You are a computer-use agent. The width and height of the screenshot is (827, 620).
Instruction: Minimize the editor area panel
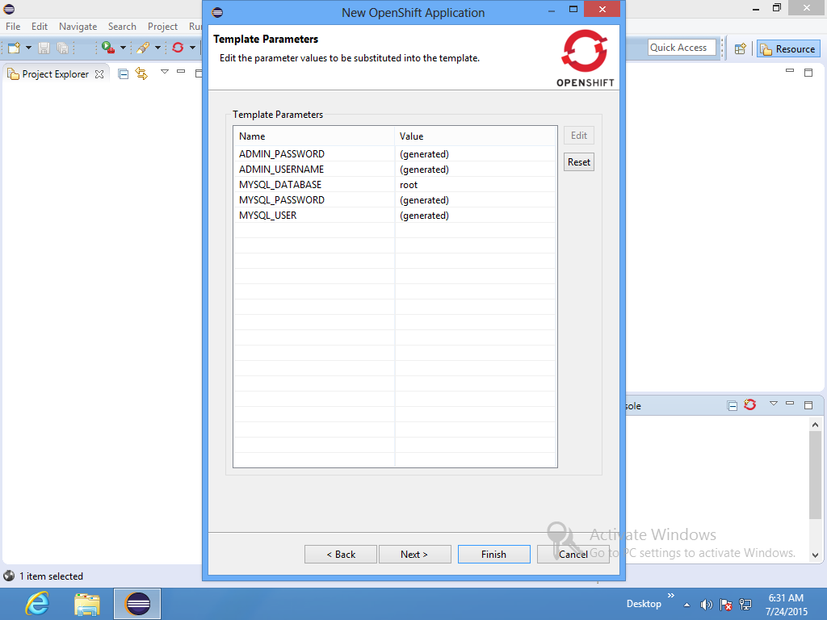pos(790,71)
